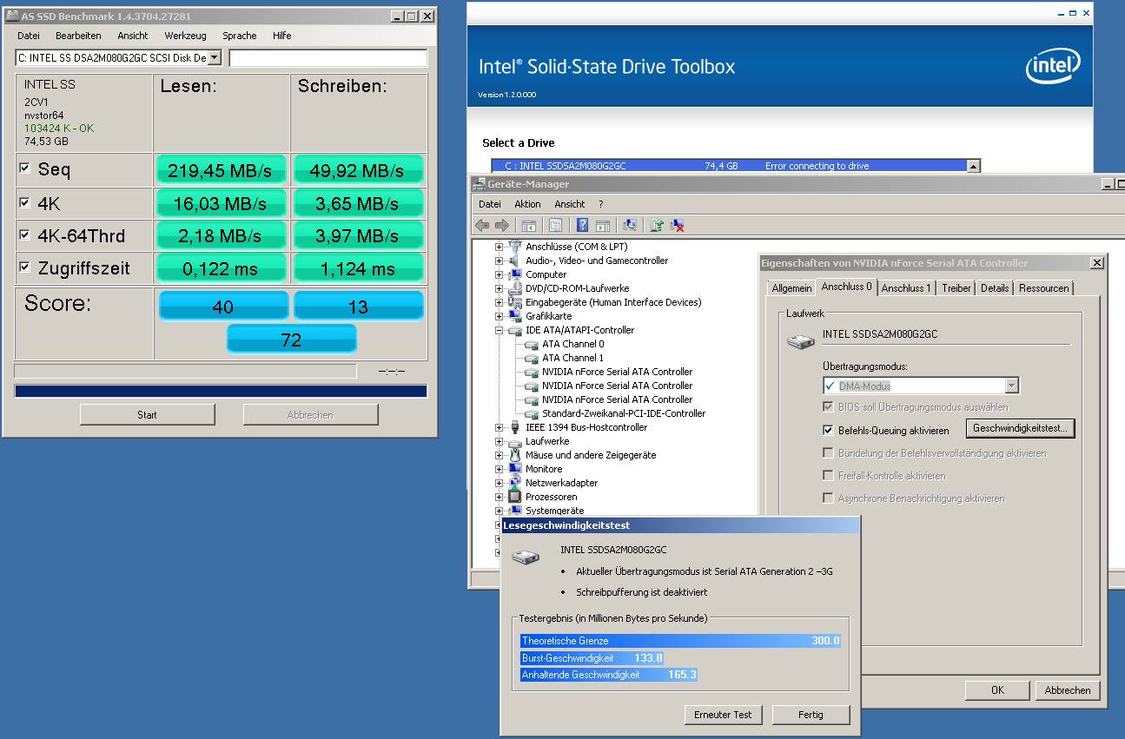Expand the Systemgeräte tree node

[500, 511]
